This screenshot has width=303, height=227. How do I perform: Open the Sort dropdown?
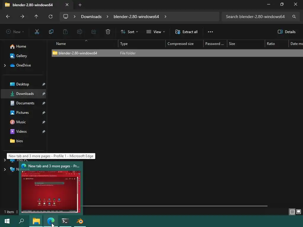[x=129, y=32]
